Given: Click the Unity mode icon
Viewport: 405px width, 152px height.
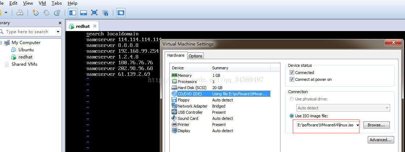Looking at the screenshot, I should pyautogui.click(x=105, y=13).
